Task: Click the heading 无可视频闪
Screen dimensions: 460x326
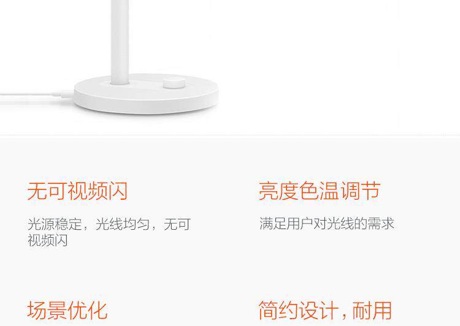Action: (77, 191)
